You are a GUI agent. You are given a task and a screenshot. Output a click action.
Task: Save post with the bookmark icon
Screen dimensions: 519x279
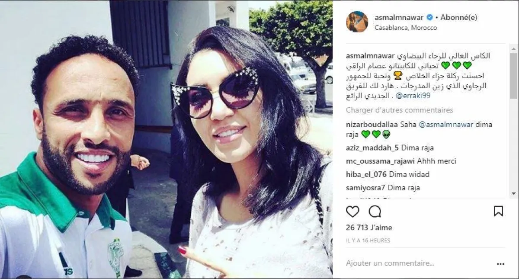pyautogui.click(x=498, y=211)
